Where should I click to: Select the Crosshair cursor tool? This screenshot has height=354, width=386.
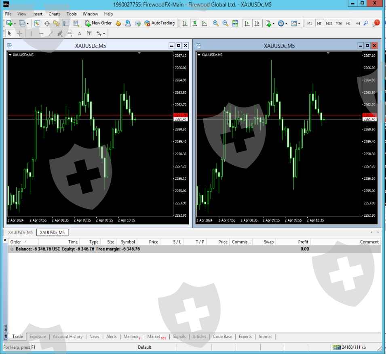pos(19,34)
